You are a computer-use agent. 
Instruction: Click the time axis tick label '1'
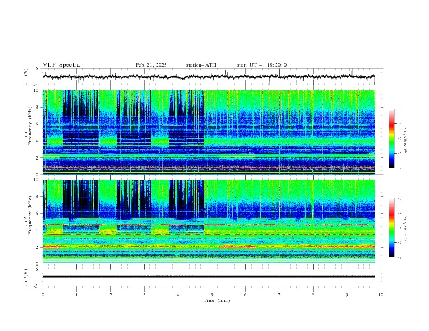(76, 295)
